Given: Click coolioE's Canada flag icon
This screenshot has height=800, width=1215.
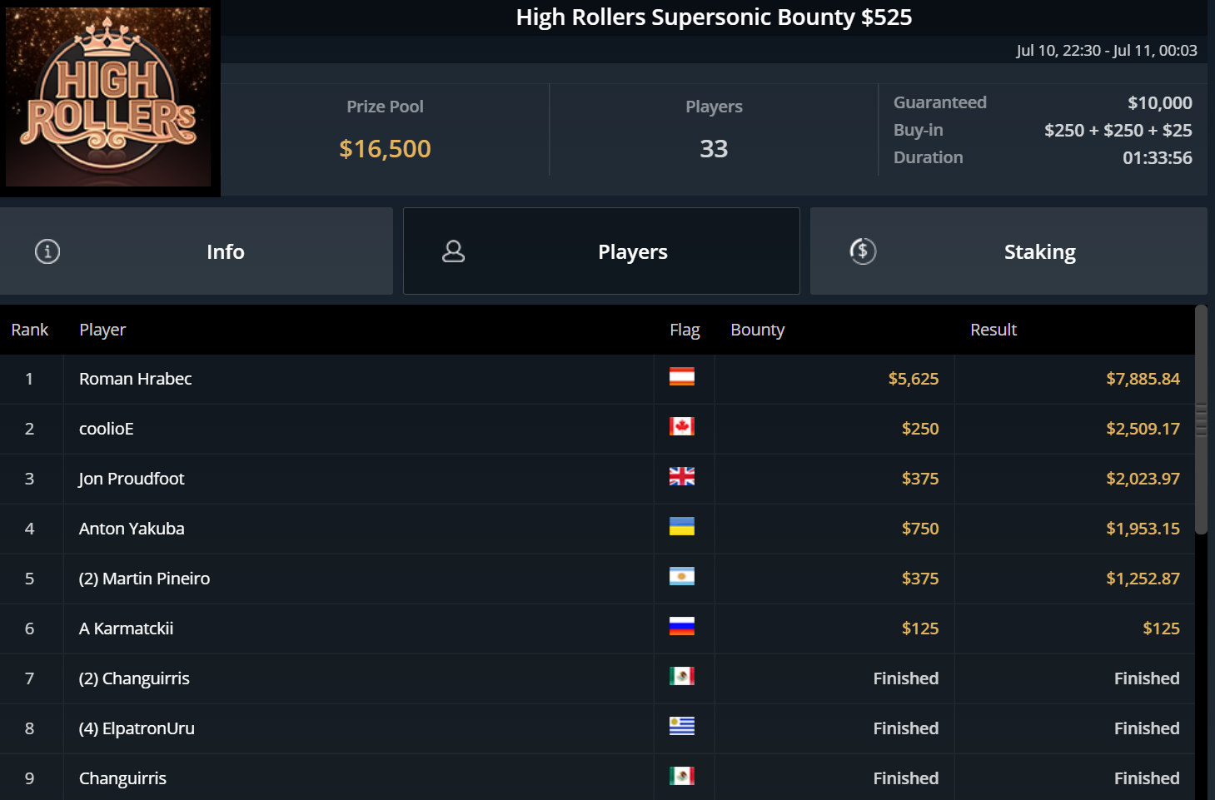Looking at the screenshot, I should click(681, 427).
